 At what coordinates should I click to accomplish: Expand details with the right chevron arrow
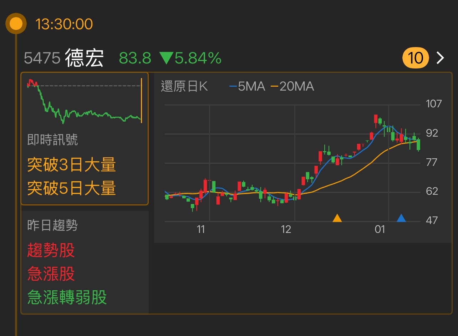point(441,58)
